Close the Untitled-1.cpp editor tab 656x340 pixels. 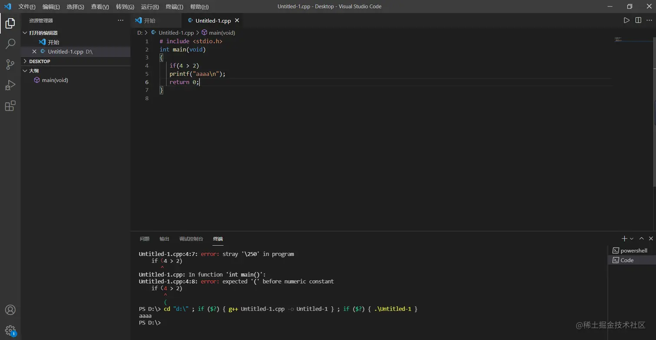tap(237, 20)
